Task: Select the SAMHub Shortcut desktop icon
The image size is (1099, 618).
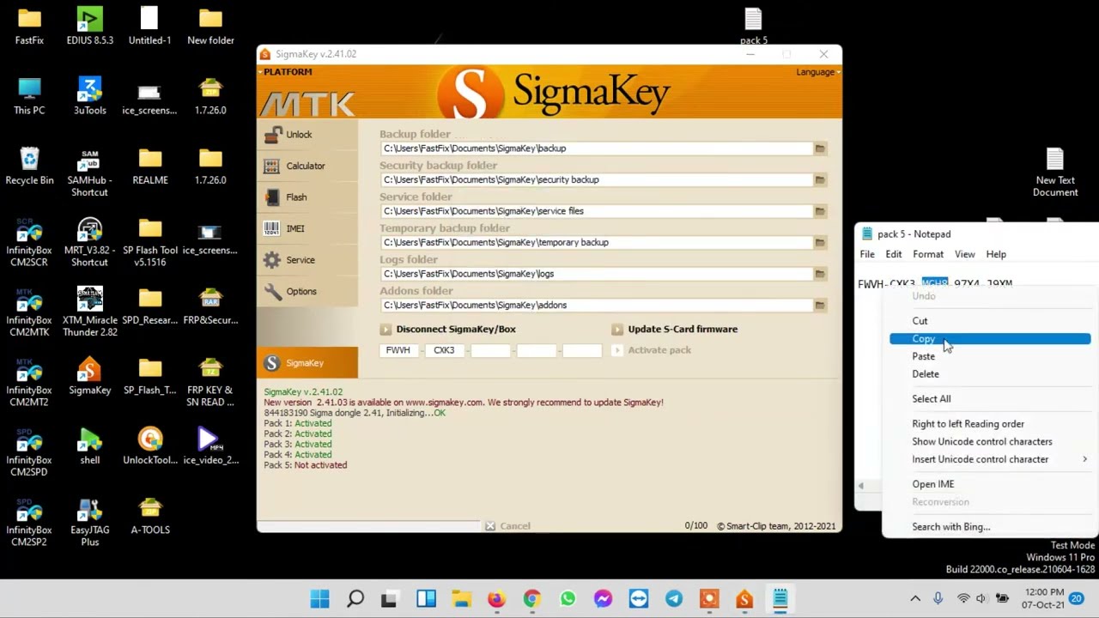Action: click(90, 173)
